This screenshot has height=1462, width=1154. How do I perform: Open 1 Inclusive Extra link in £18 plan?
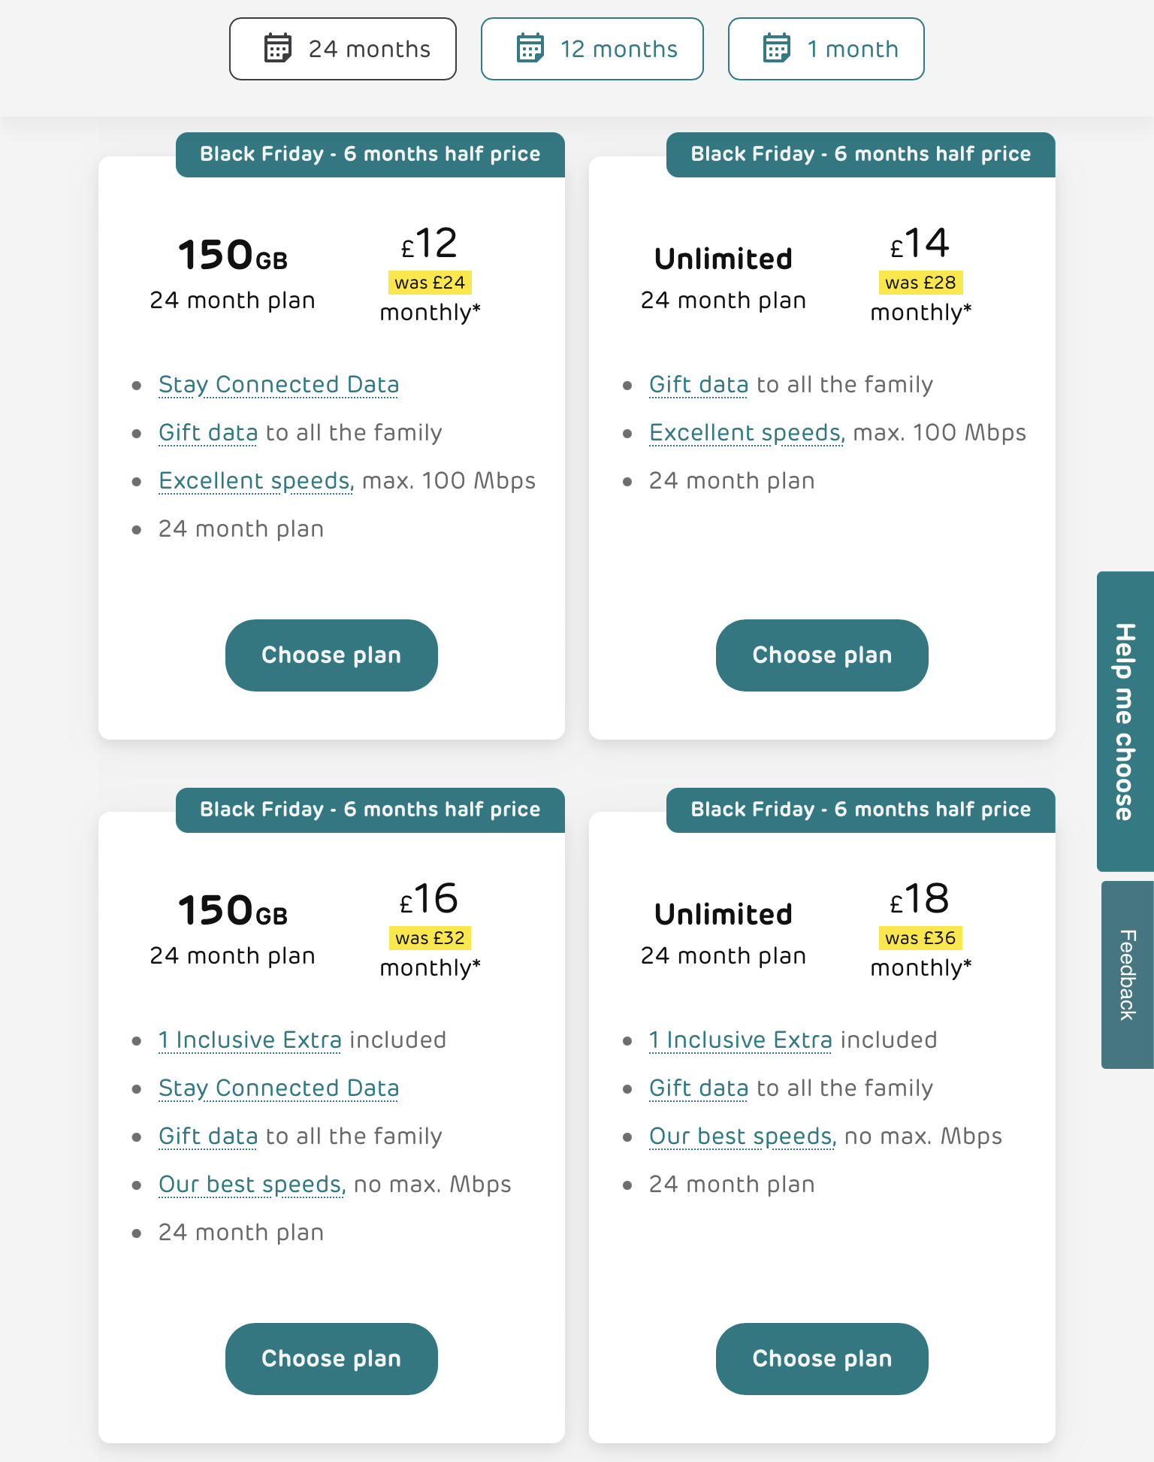741,1040
